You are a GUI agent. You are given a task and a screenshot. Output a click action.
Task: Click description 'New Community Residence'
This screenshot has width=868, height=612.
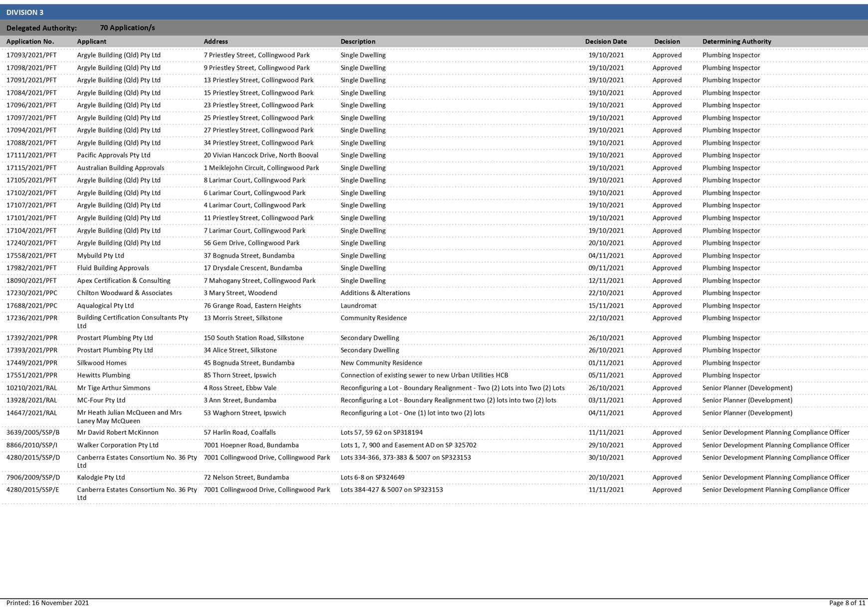coord(381,363)
